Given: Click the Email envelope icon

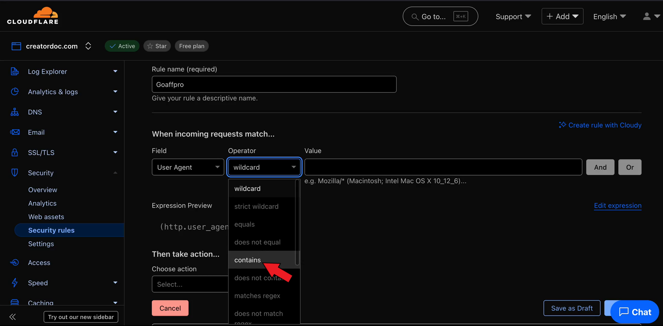Looking at the screenshot, I should coord(15,132).
